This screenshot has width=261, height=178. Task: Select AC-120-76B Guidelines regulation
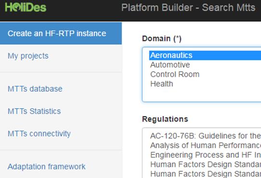(205, 136)
